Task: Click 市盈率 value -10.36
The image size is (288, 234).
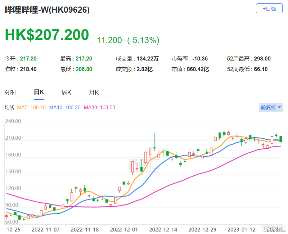Action: [x=200, y=59]
